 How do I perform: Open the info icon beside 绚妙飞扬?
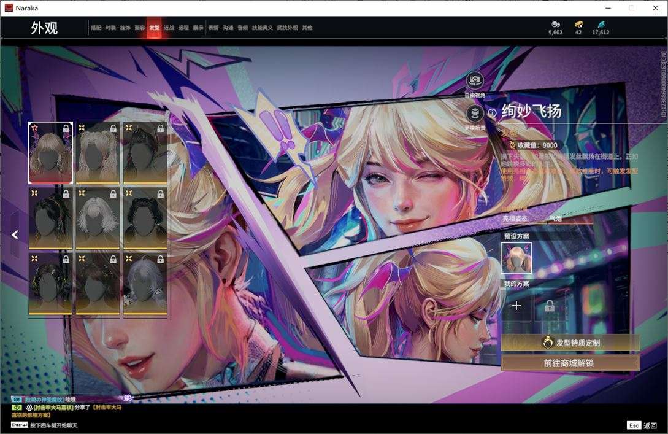(x=492, y=113)
